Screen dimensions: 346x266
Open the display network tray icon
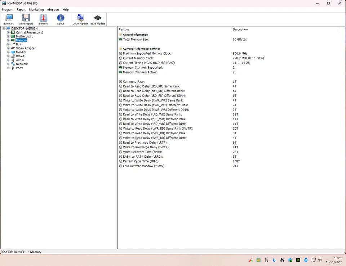(x=314, y=260)
